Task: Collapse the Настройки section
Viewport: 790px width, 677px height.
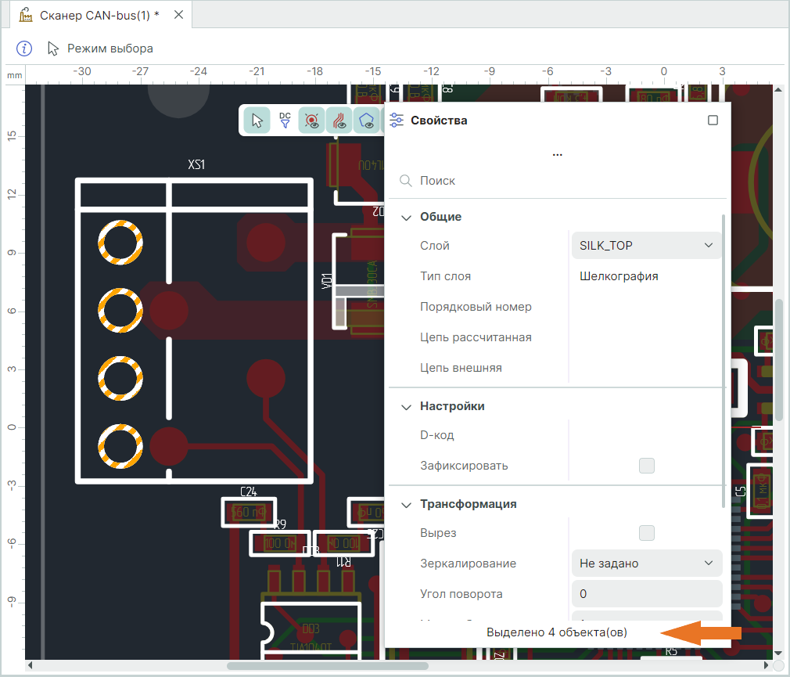Action: coord(406,406)
